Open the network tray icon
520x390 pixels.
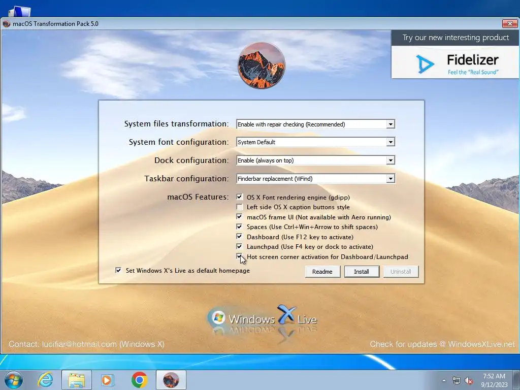[x=457, y=381]
